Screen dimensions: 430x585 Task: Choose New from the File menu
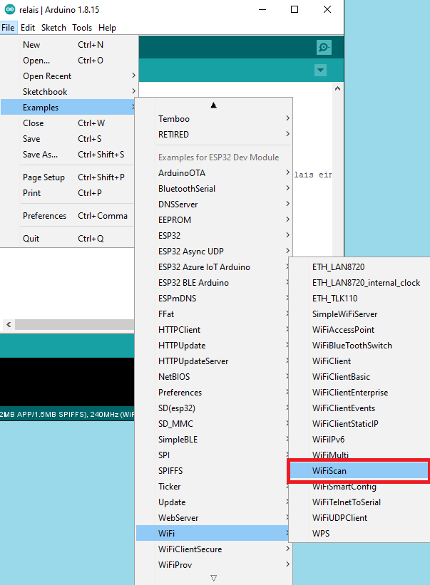click(69, 45)
